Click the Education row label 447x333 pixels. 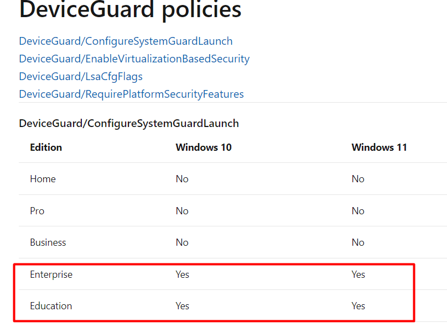tap(51, 305)
